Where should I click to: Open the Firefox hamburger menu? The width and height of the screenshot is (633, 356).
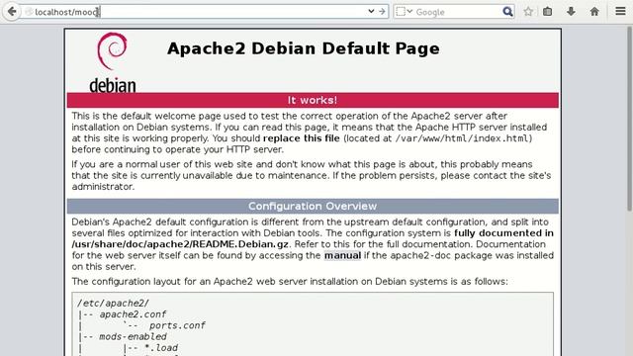[620, 11]
